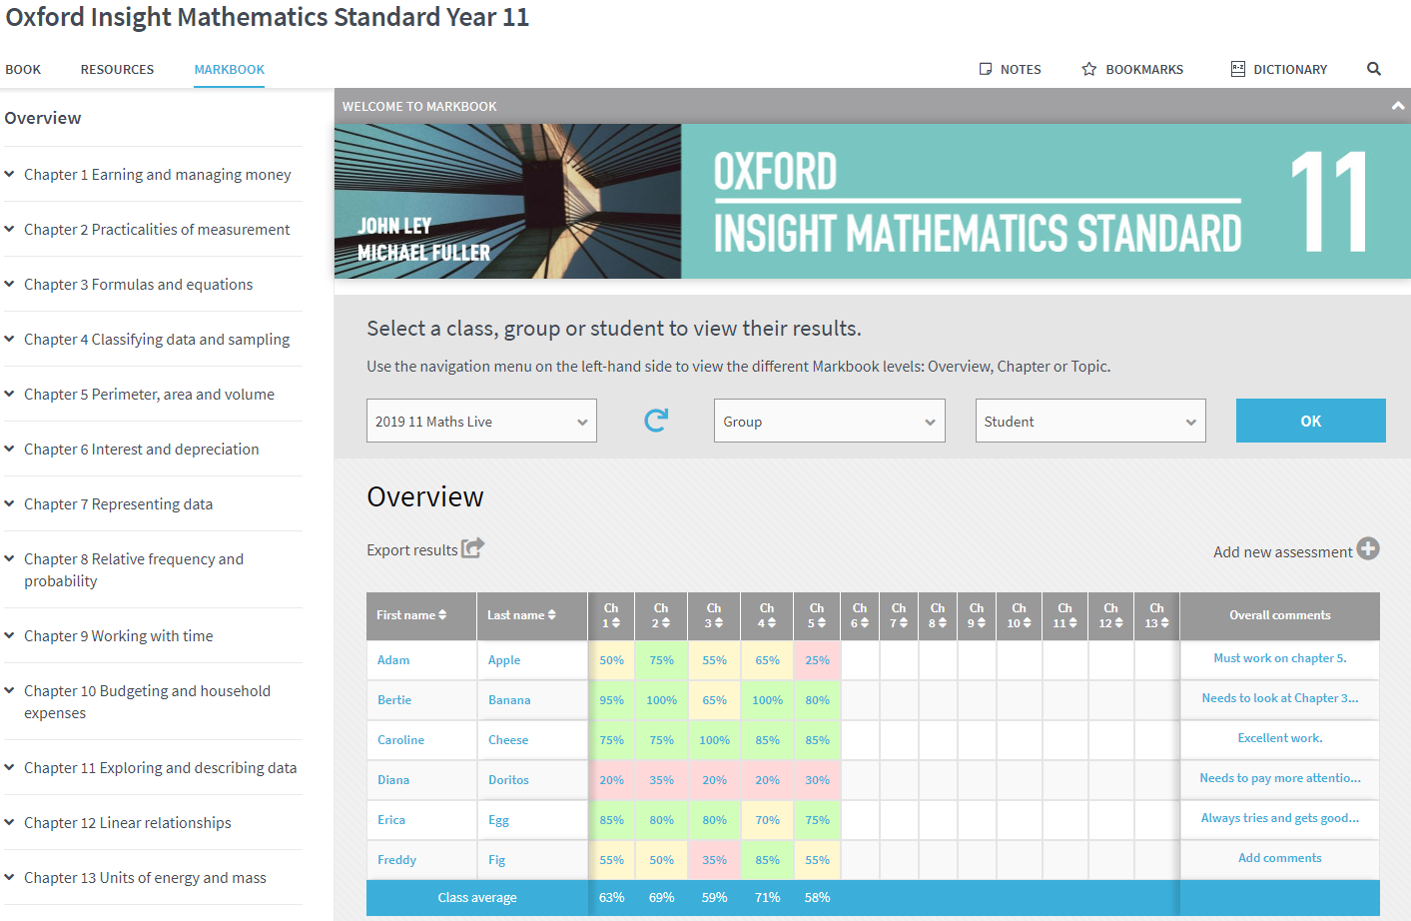Switch to the Resources tab
The width and height of the screenshot is (1411, 921).
(117, 69)
